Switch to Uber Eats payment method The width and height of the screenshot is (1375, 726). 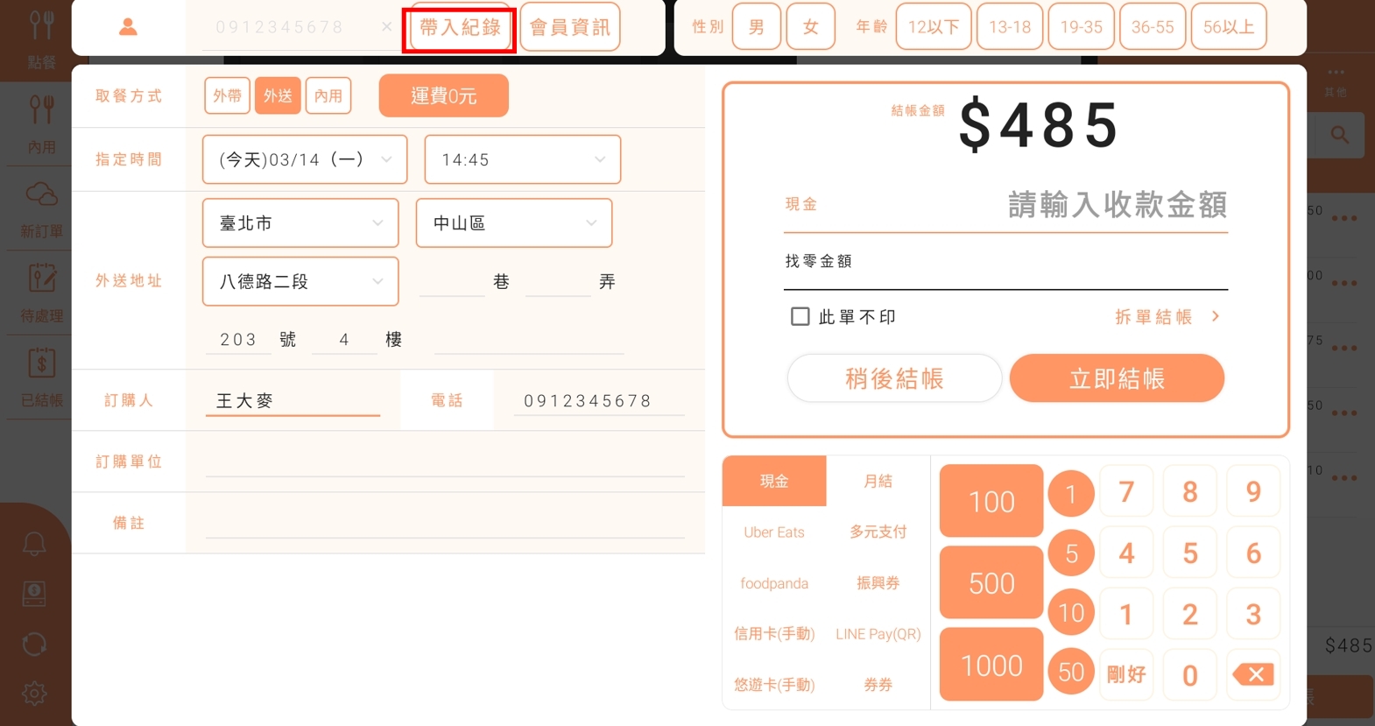pos(773,532)
